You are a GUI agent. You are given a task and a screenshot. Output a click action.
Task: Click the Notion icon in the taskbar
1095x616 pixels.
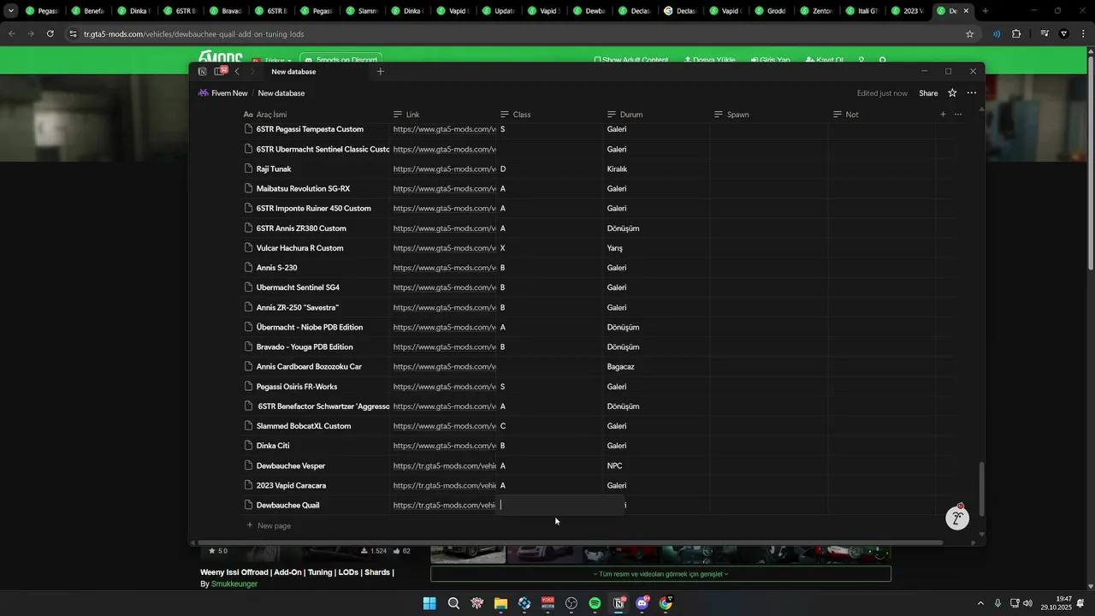pos(619,603)
